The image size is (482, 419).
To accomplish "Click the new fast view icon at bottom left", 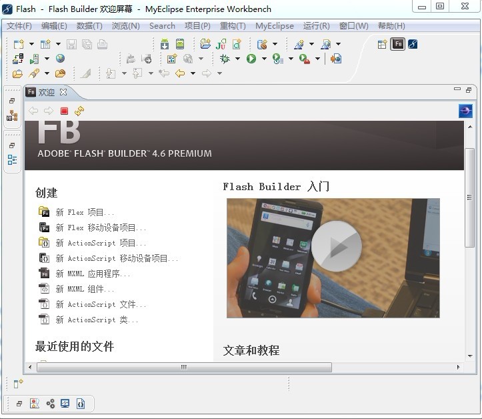I will [18, 384].
